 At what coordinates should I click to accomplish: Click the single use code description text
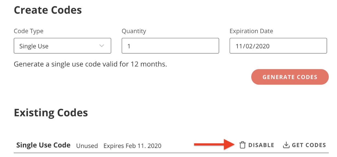tap(90, 65)
